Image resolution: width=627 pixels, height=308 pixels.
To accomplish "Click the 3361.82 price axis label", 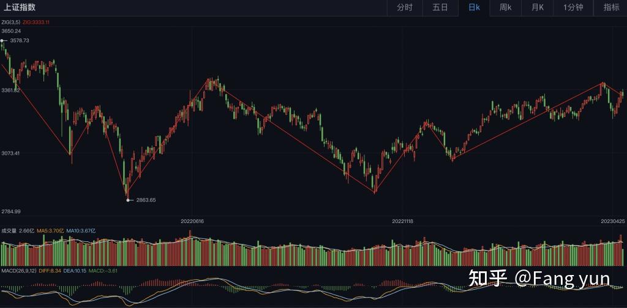I will [x=11, y=90].
